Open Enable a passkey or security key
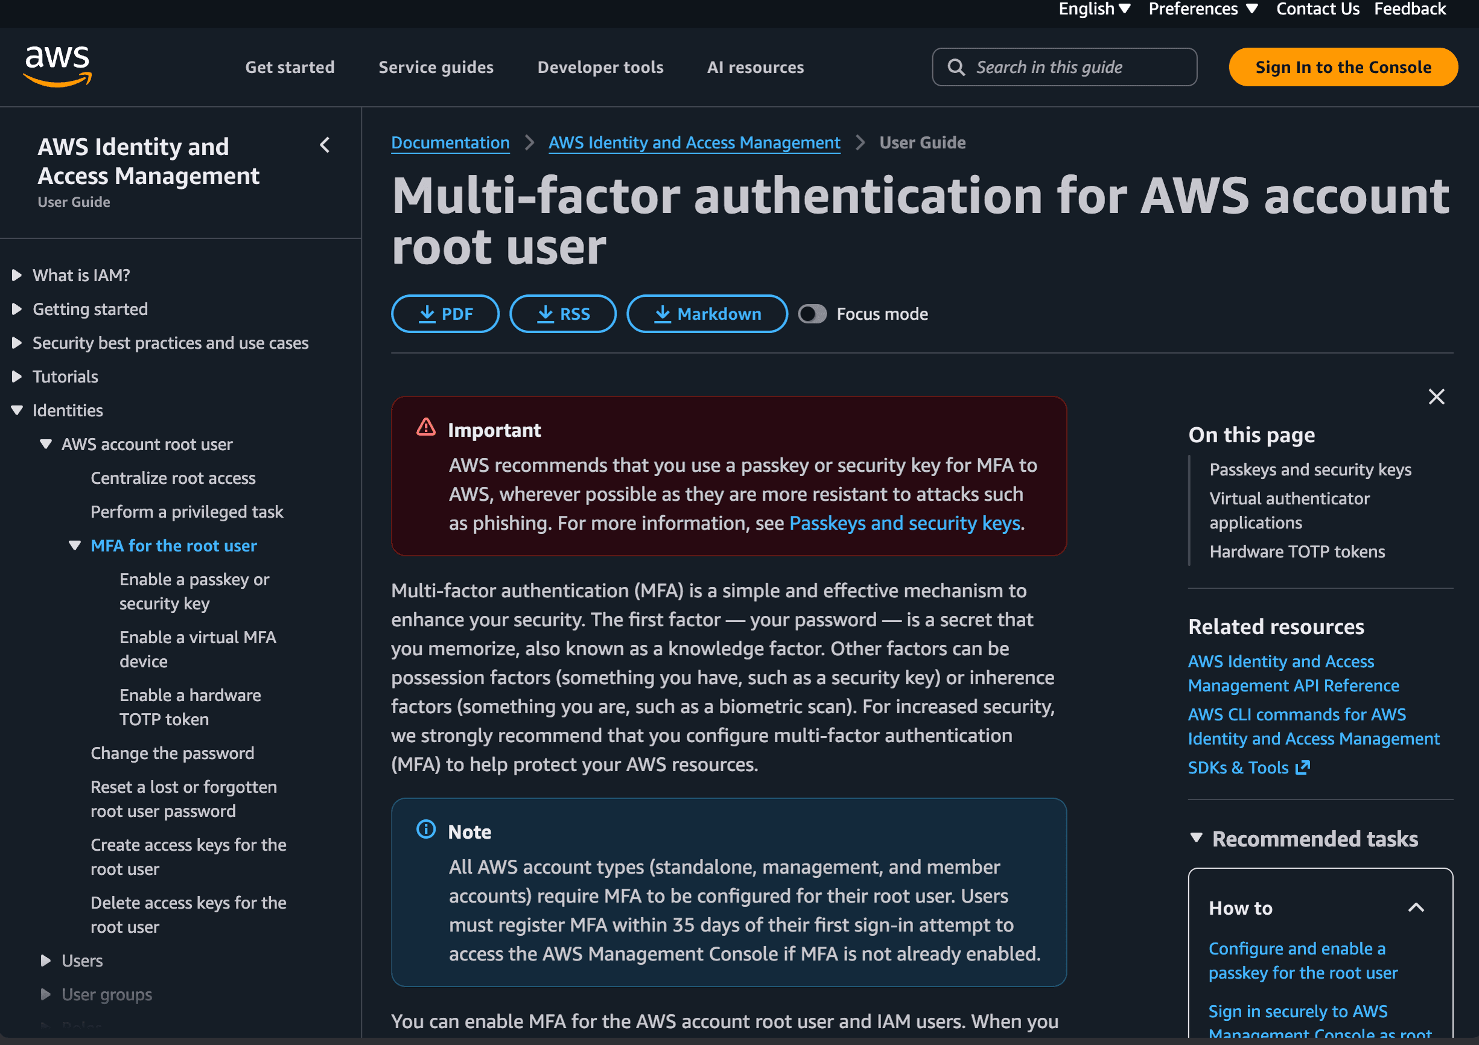The width and height of the screenshot is (1479, 1045). coord(194,591)
